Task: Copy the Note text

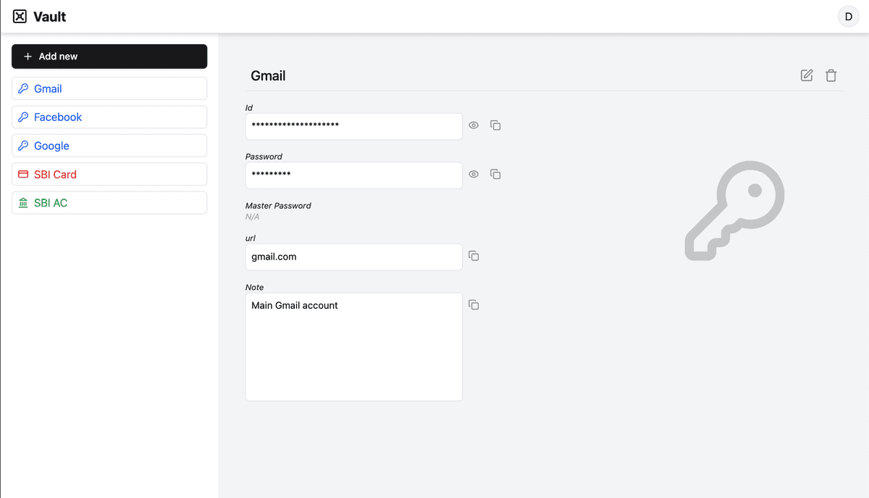Action: 474,305
